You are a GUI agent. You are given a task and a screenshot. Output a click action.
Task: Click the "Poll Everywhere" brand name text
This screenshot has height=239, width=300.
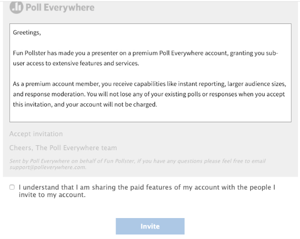coord(60,7)
